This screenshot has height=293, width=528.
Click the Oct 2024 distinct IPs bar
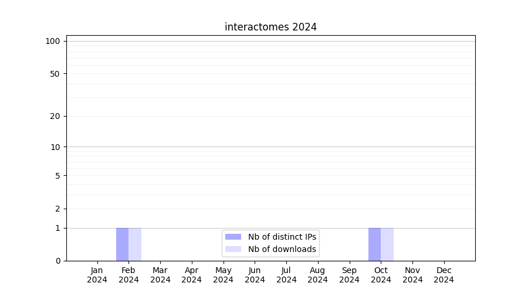point(374,244)
